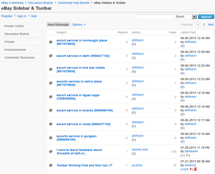Expand the Options dropdown menu
The height and width of the screenshot is (174, 215).
pyautogui.click(x=79, y=25)
